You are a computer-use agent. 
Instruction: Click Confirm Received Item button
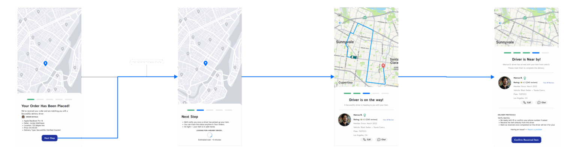pos(526,140)
